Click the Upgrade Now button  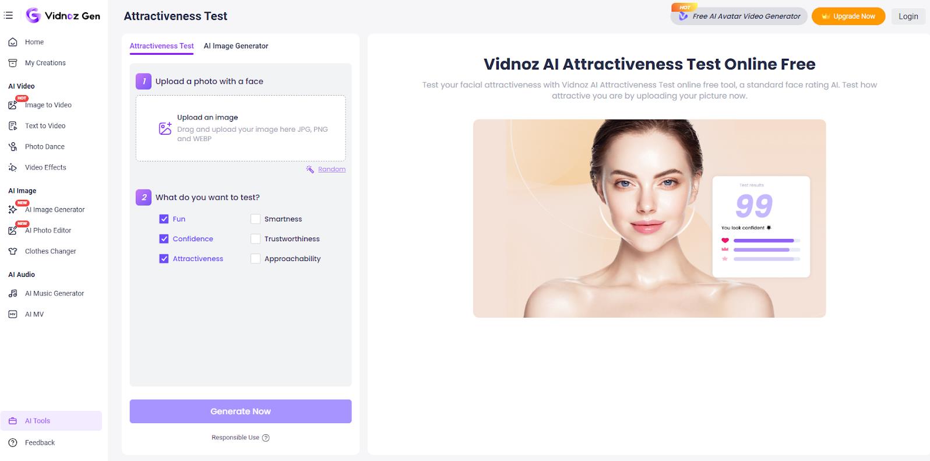coord(848,16)
